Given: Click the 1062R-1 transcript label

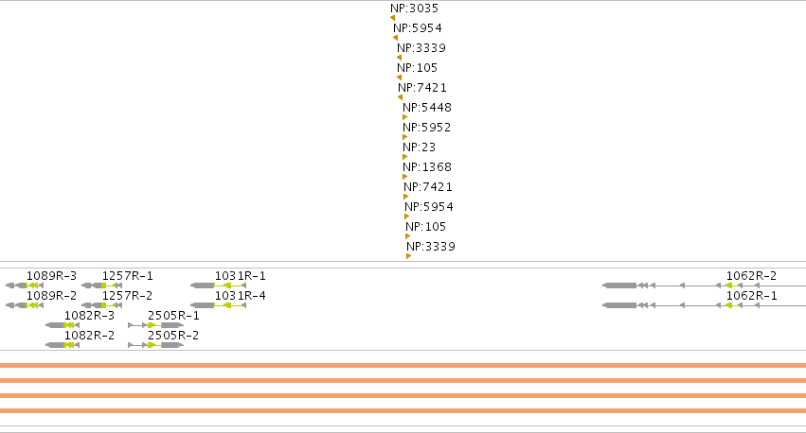Looking at the screenshot, I should pos(751,296).
